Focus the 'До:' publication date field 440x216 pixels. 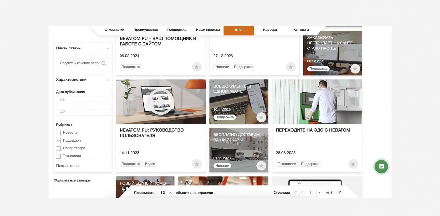point(83,112)
